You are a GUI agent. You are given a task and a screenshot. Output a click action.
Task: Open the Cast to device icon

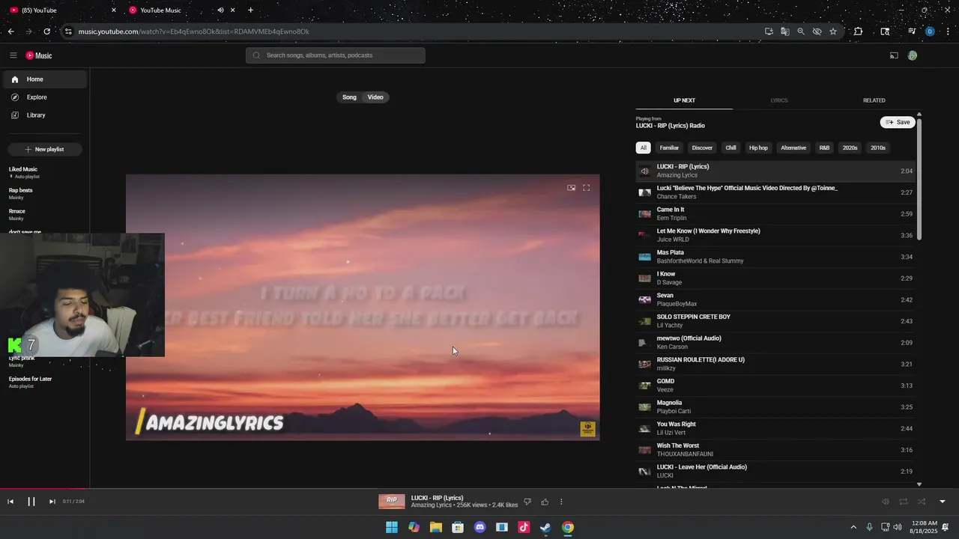point(894,55)
